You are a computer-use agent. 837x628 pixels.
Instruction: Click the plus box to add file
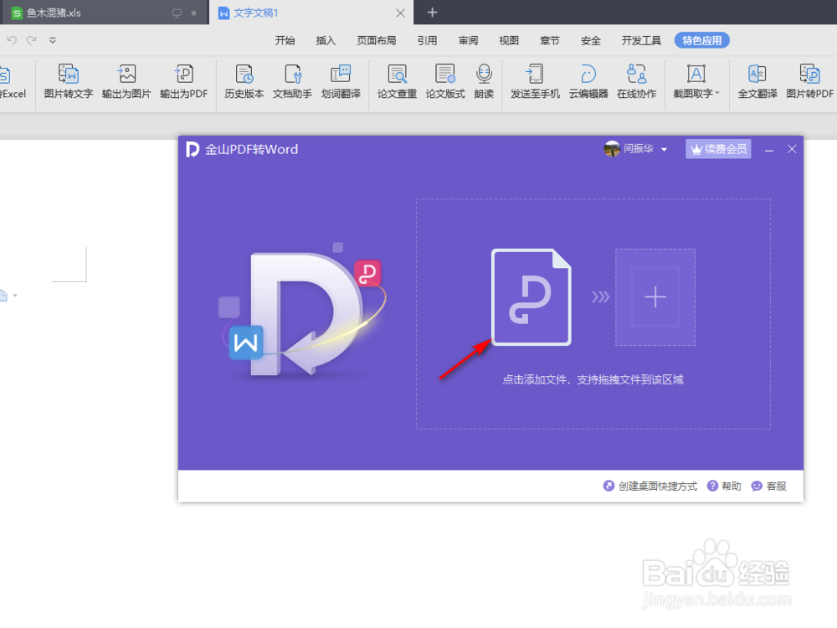(655, 297)
